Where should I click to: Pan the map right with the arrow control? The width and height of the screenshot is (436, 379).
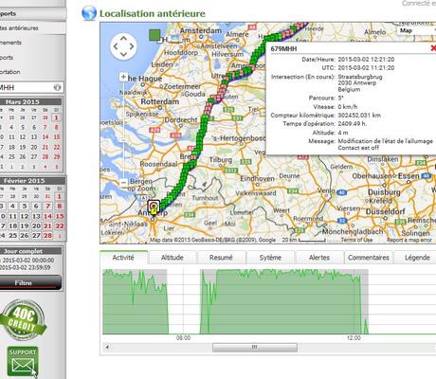coord(132,46)
